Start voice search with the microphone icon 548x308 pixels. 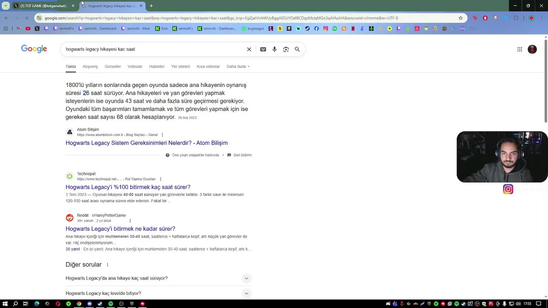coord(274,49)
